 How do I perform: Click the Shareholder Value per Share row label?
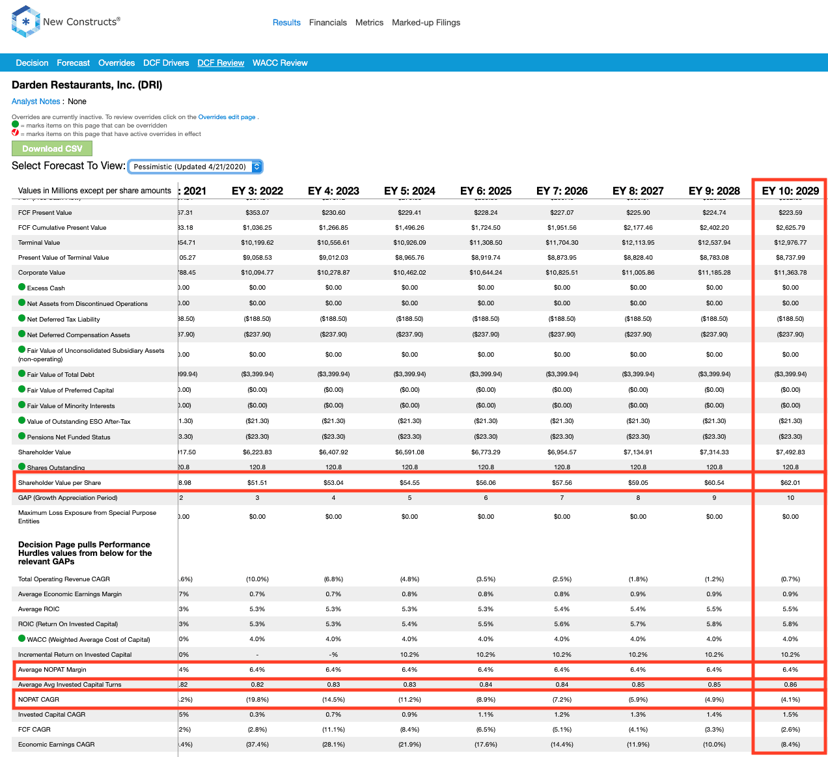59,483
